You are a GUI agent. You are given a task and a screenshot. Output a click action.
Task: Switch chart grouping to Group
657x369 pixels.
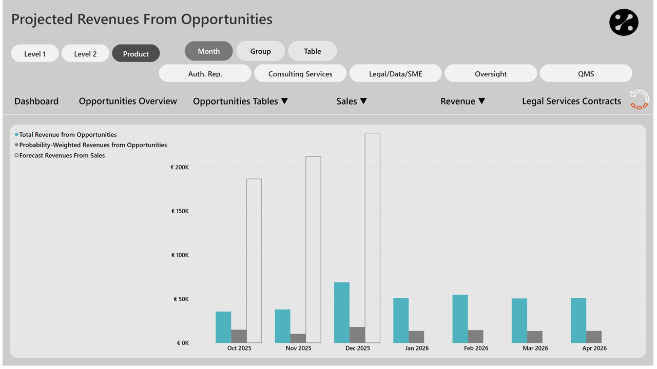(260, 51)
